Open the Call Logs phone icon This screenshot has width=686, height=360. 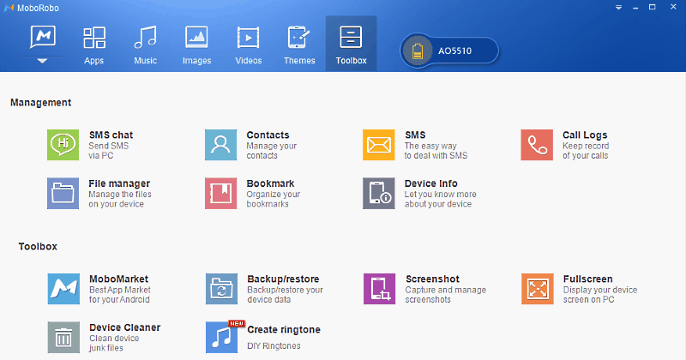tap(537, 145)
